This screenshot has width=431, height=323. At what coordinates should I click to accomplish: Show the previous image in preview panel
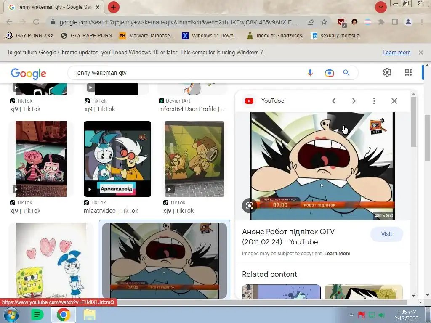[334, 101]
